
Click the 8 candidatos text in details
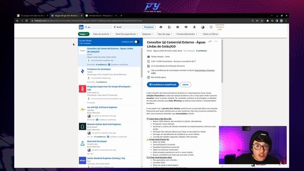(x=201, y=51)
